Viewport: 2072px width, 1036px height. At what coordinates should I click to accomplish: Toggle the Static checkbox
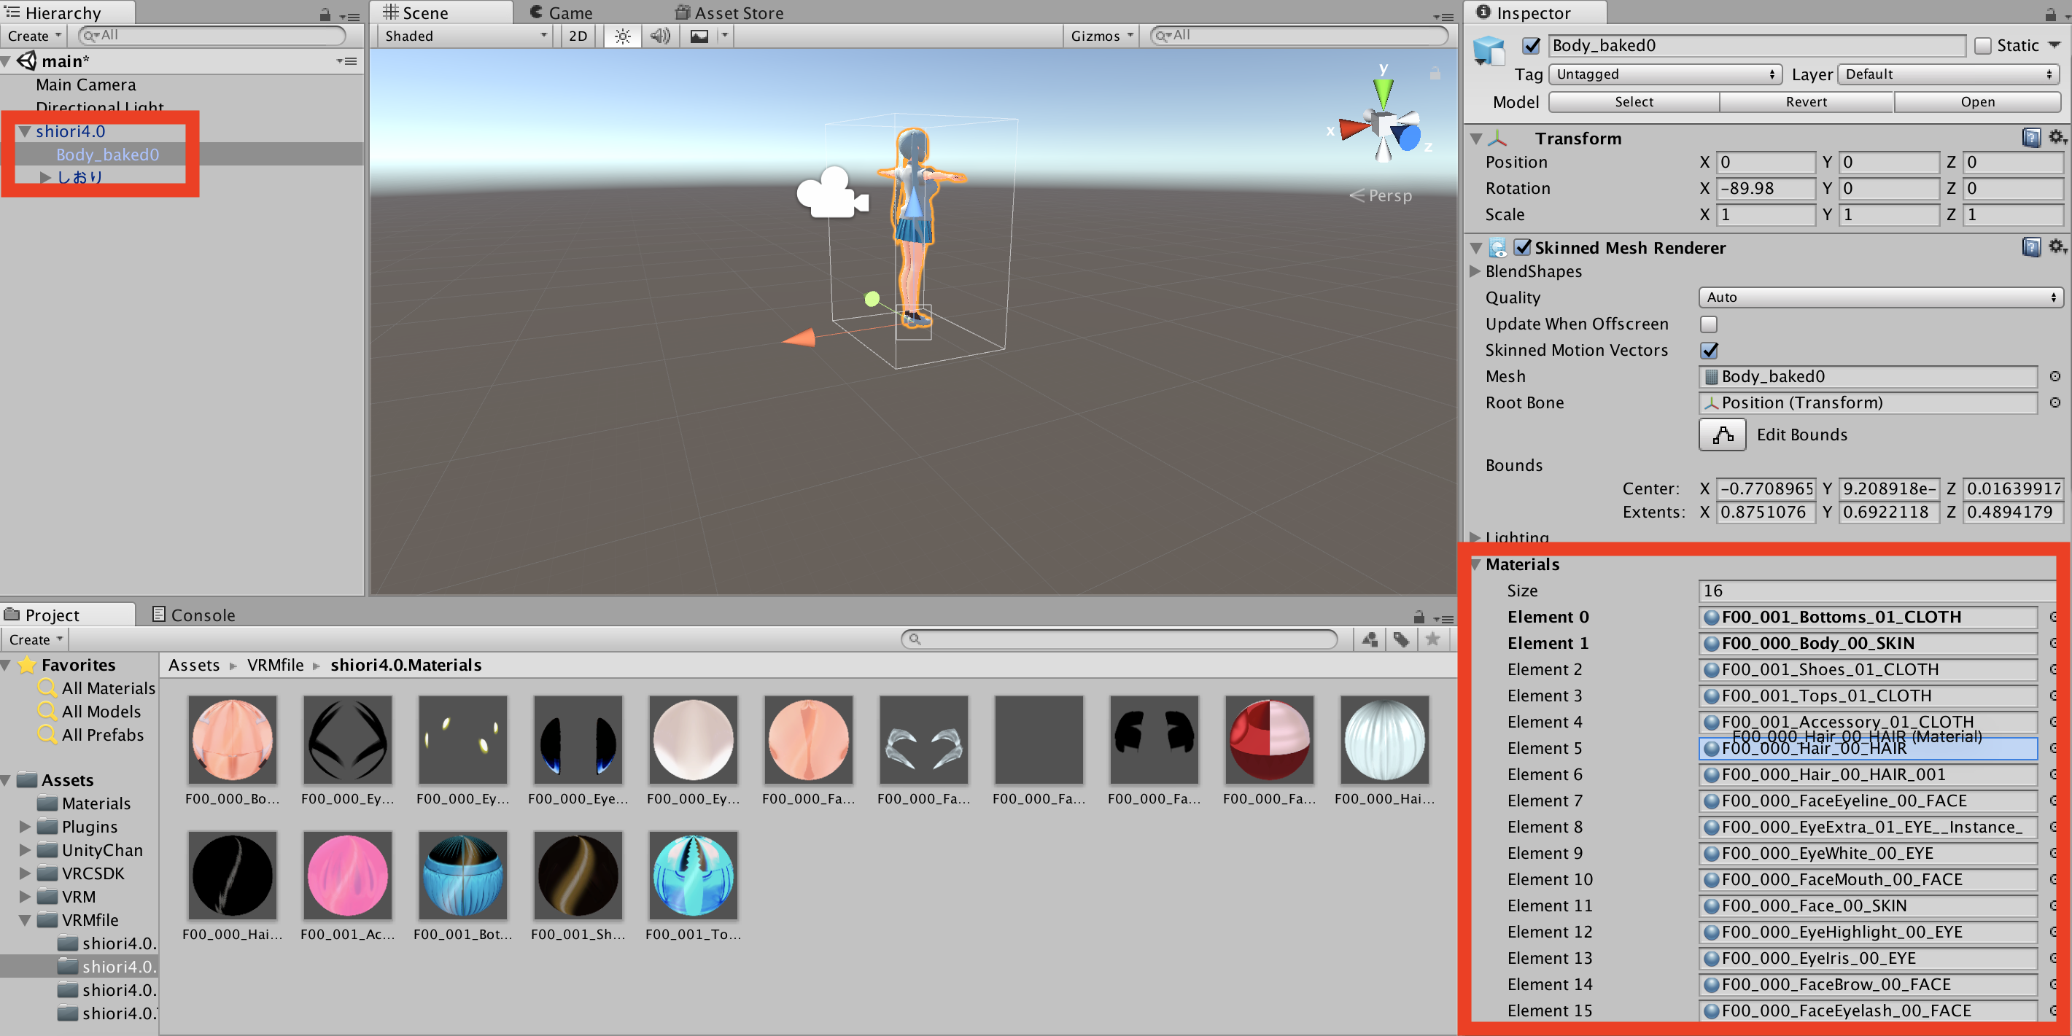click(1983, 46)
